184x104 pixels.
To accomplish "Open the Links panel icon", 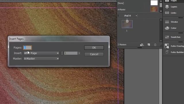I will pyautogui.click(x=167, y=13).
